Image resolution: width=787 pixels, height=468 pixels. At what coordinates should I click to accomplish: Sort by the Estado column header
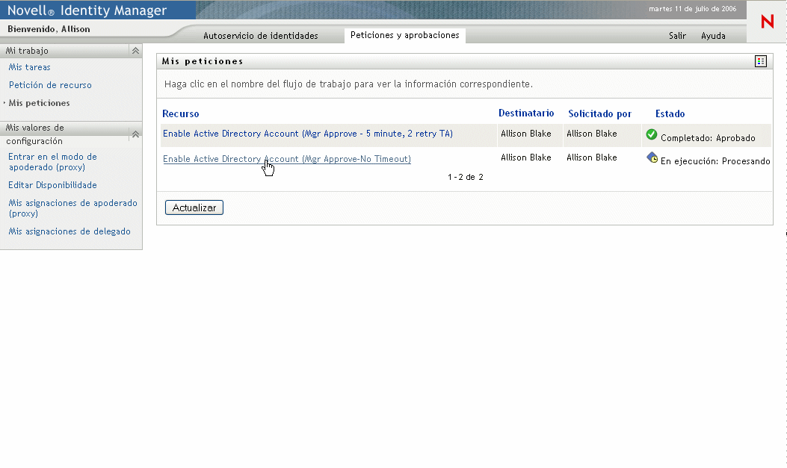[x=670, y=113]
